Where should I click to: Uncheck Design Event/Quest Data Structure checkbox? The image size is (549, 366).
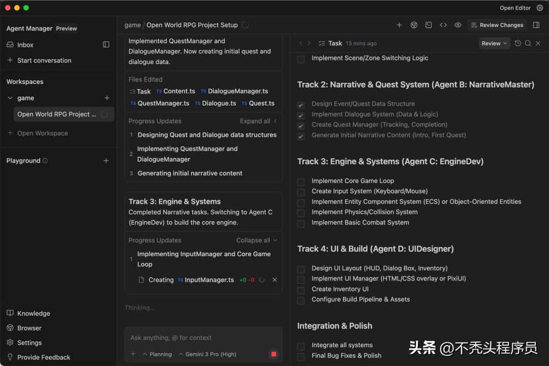[x=301, y=105]
